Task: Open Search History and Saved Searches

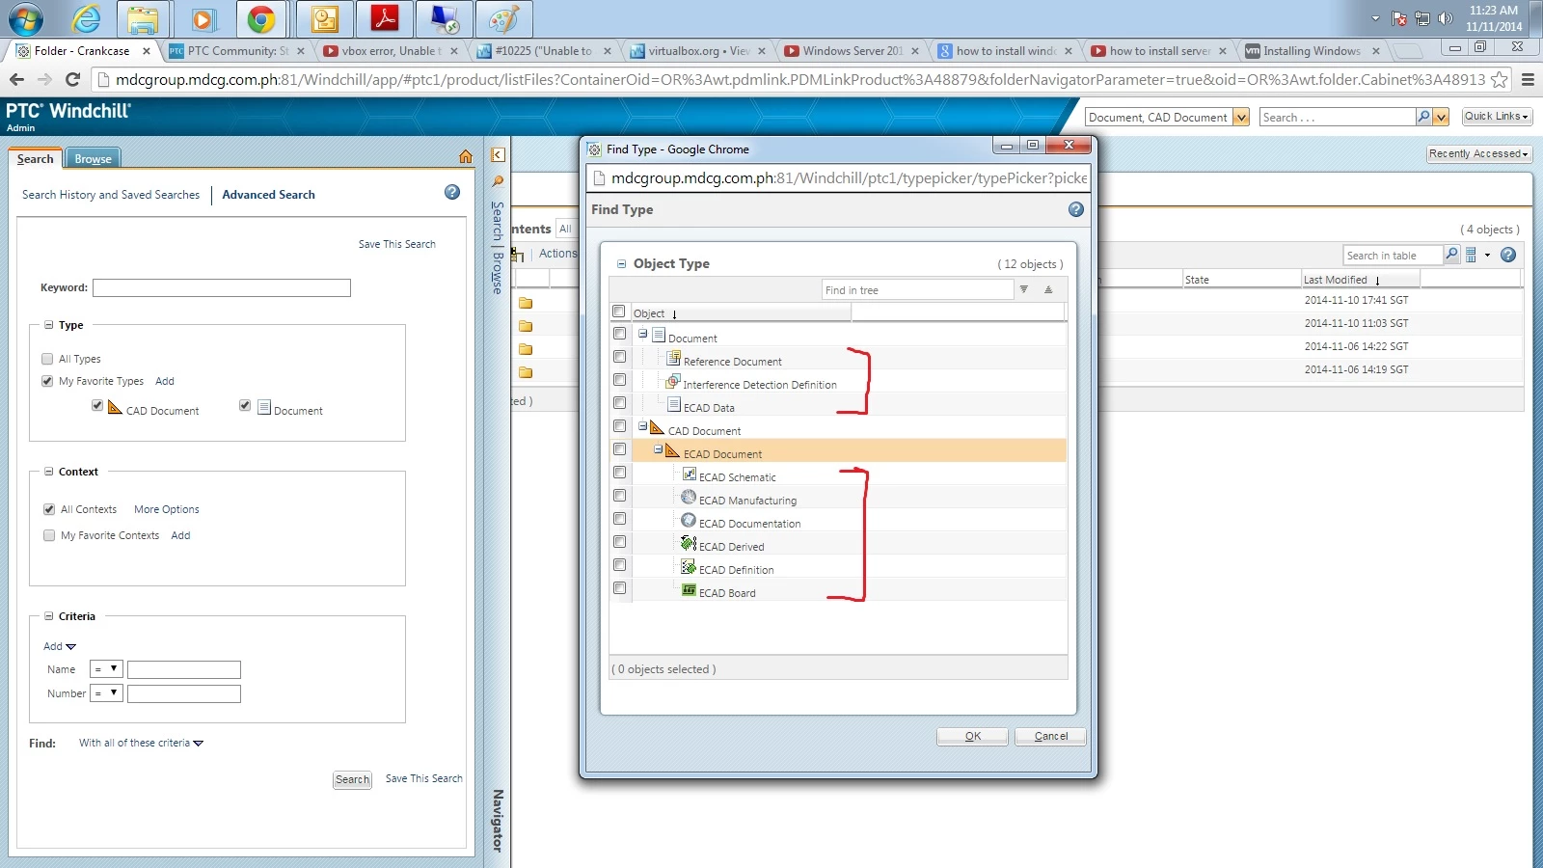Action: tap(111, 195)
